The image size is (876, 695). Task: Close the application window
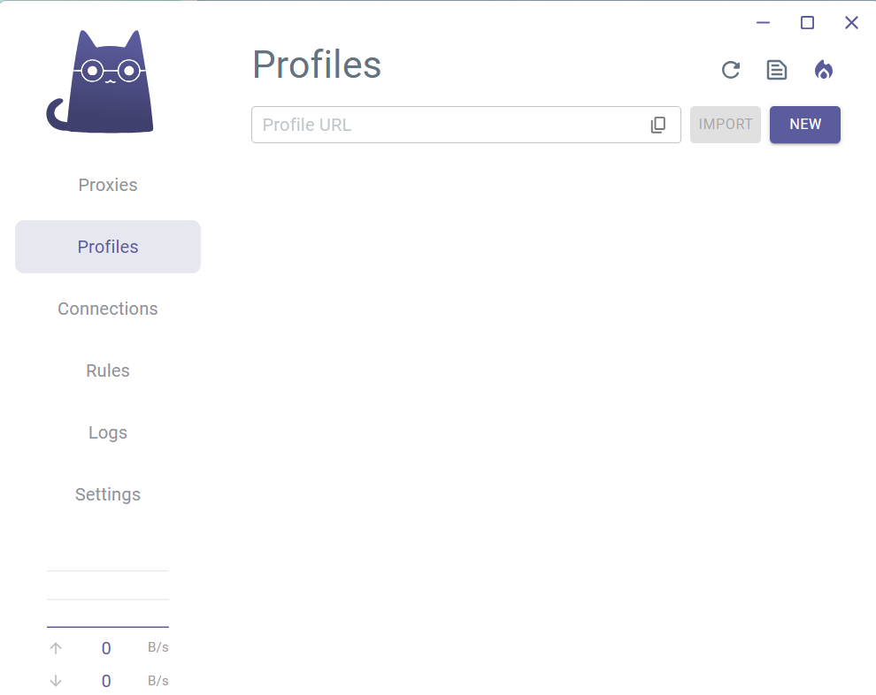(x=851, y=23)
